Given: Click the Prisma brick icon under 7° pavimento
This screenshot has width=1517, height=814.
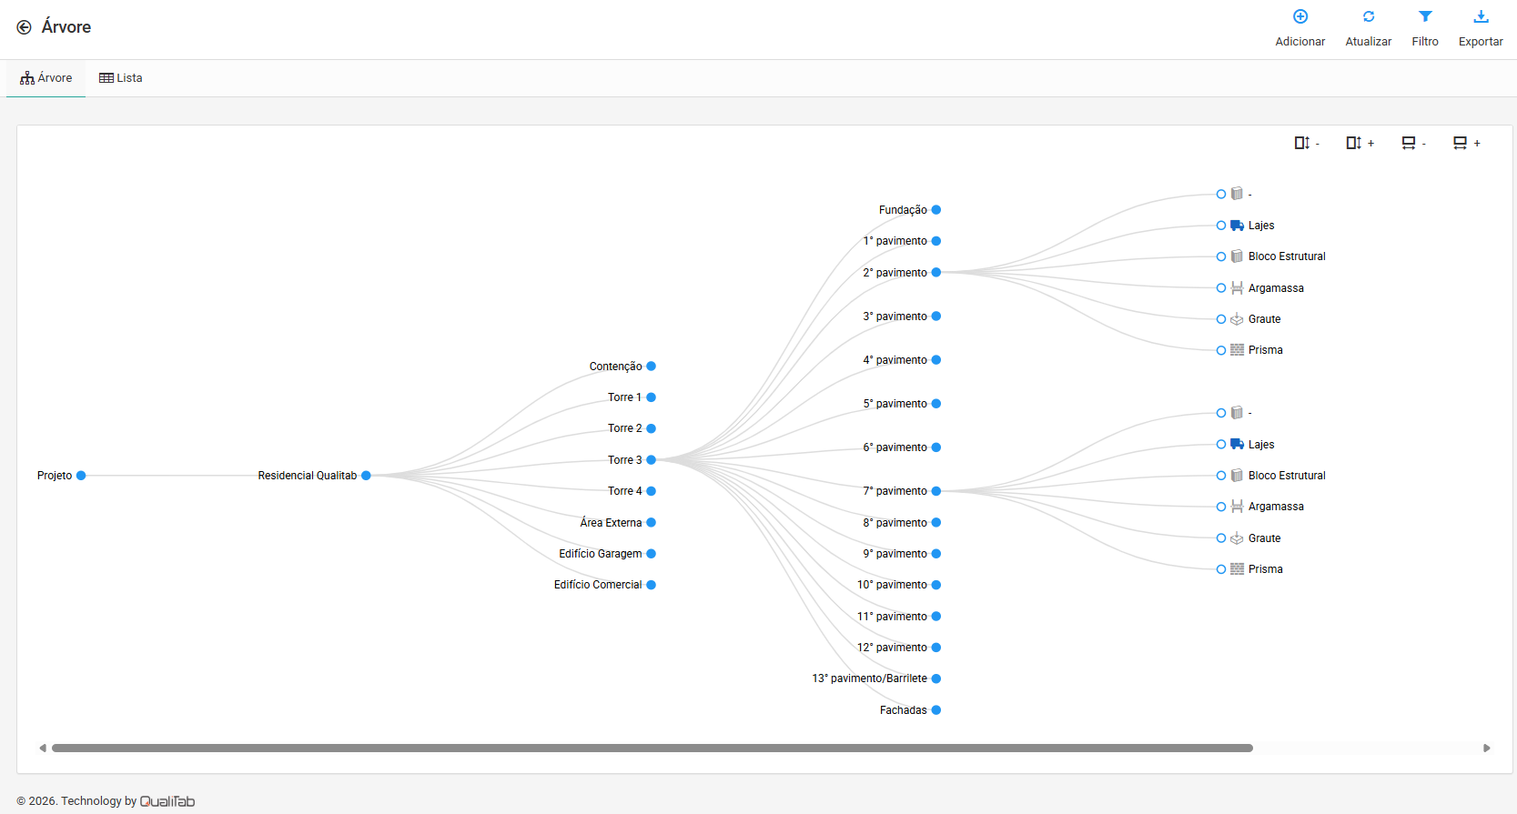Looking at the screenshot, I should [x=1237, y=569].
